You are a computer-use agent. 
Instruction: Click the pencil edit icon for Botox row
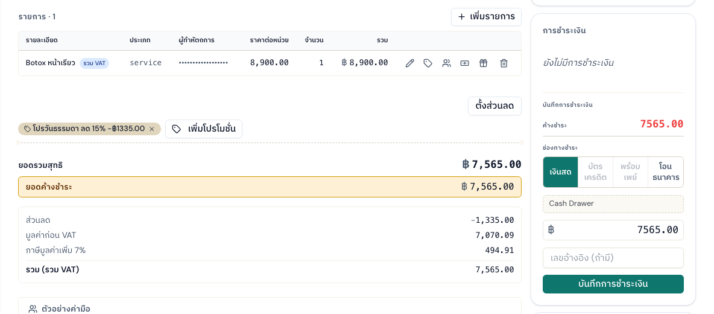[x=410, y=63]
